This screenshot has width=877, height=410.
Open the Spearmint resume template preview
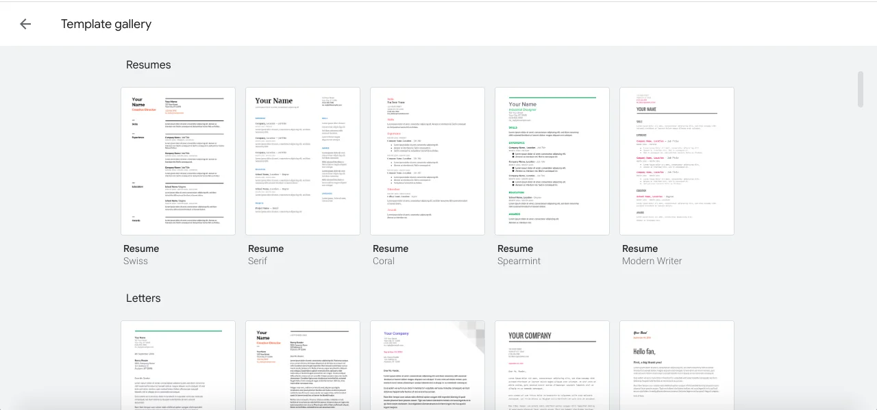[552, 161]
